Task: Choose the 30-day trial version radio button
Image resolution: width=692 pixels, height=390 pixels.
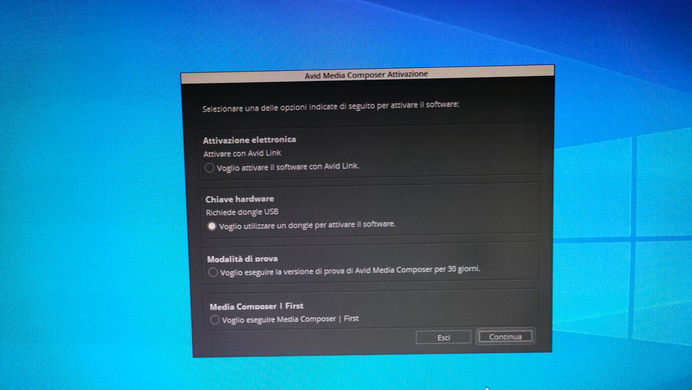Action: point(213,272)
